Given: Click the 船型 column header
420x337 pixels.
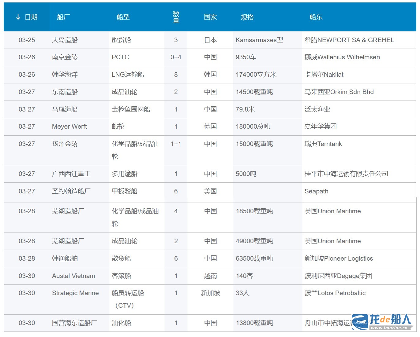Looking at the screenshot, I should [x=123, y=17].
